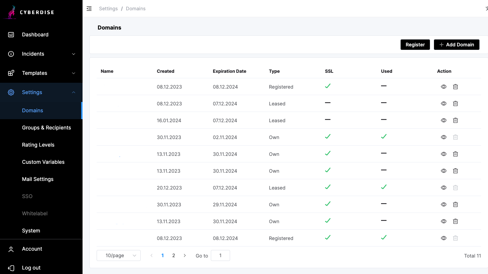This screenshot has height=274, width=488.
Task: Collapse the Settings menu chevron
Action: 74,92
